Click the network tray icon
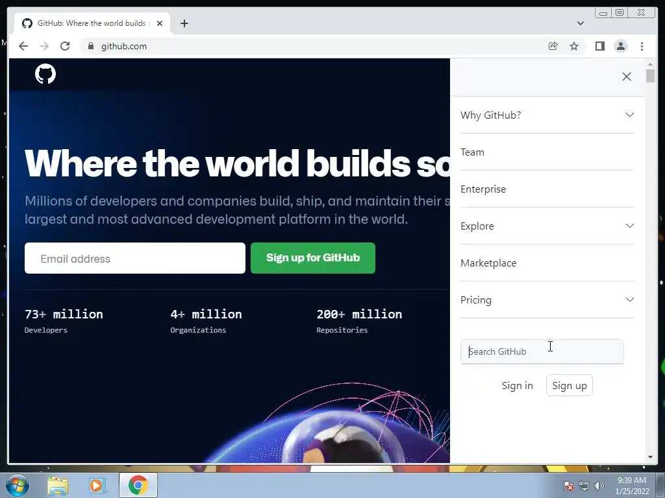665x498 pixels. (x=584, y=486)
